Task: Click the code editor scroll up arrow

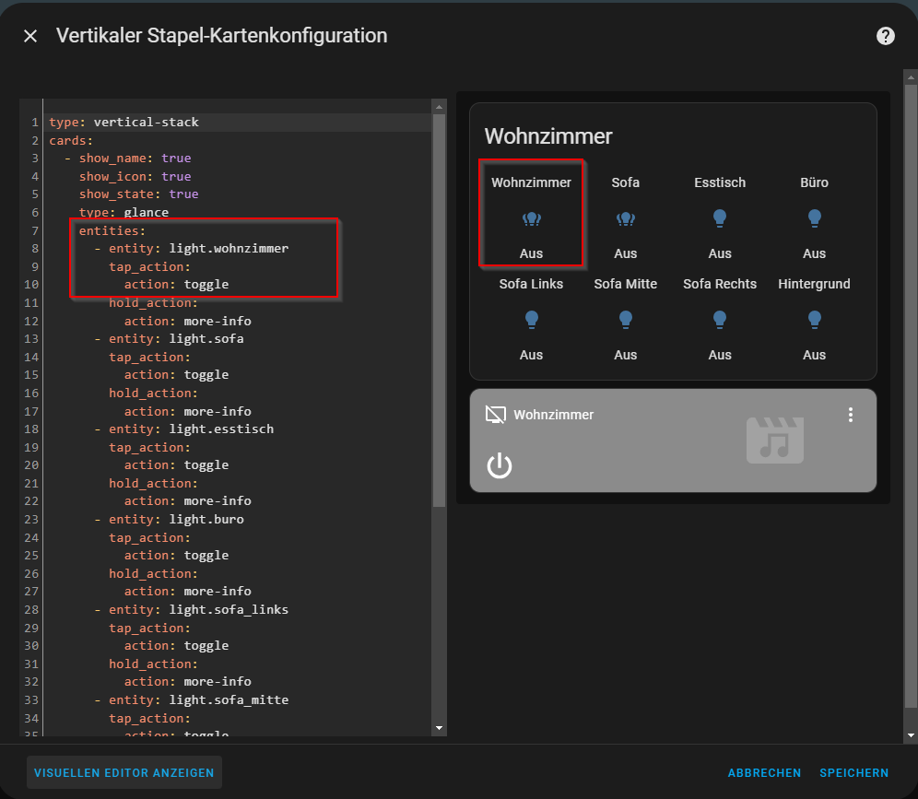Action: [440, 107]
